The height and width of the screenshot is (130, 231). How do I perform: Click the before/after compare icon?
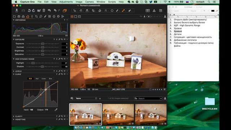coord(148,10)
